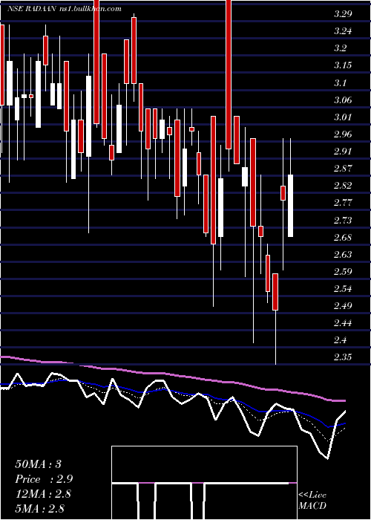This screenshot has width=371, height=520.
Task: Click the 2.35 price axis label
Action: click(343, 357)
